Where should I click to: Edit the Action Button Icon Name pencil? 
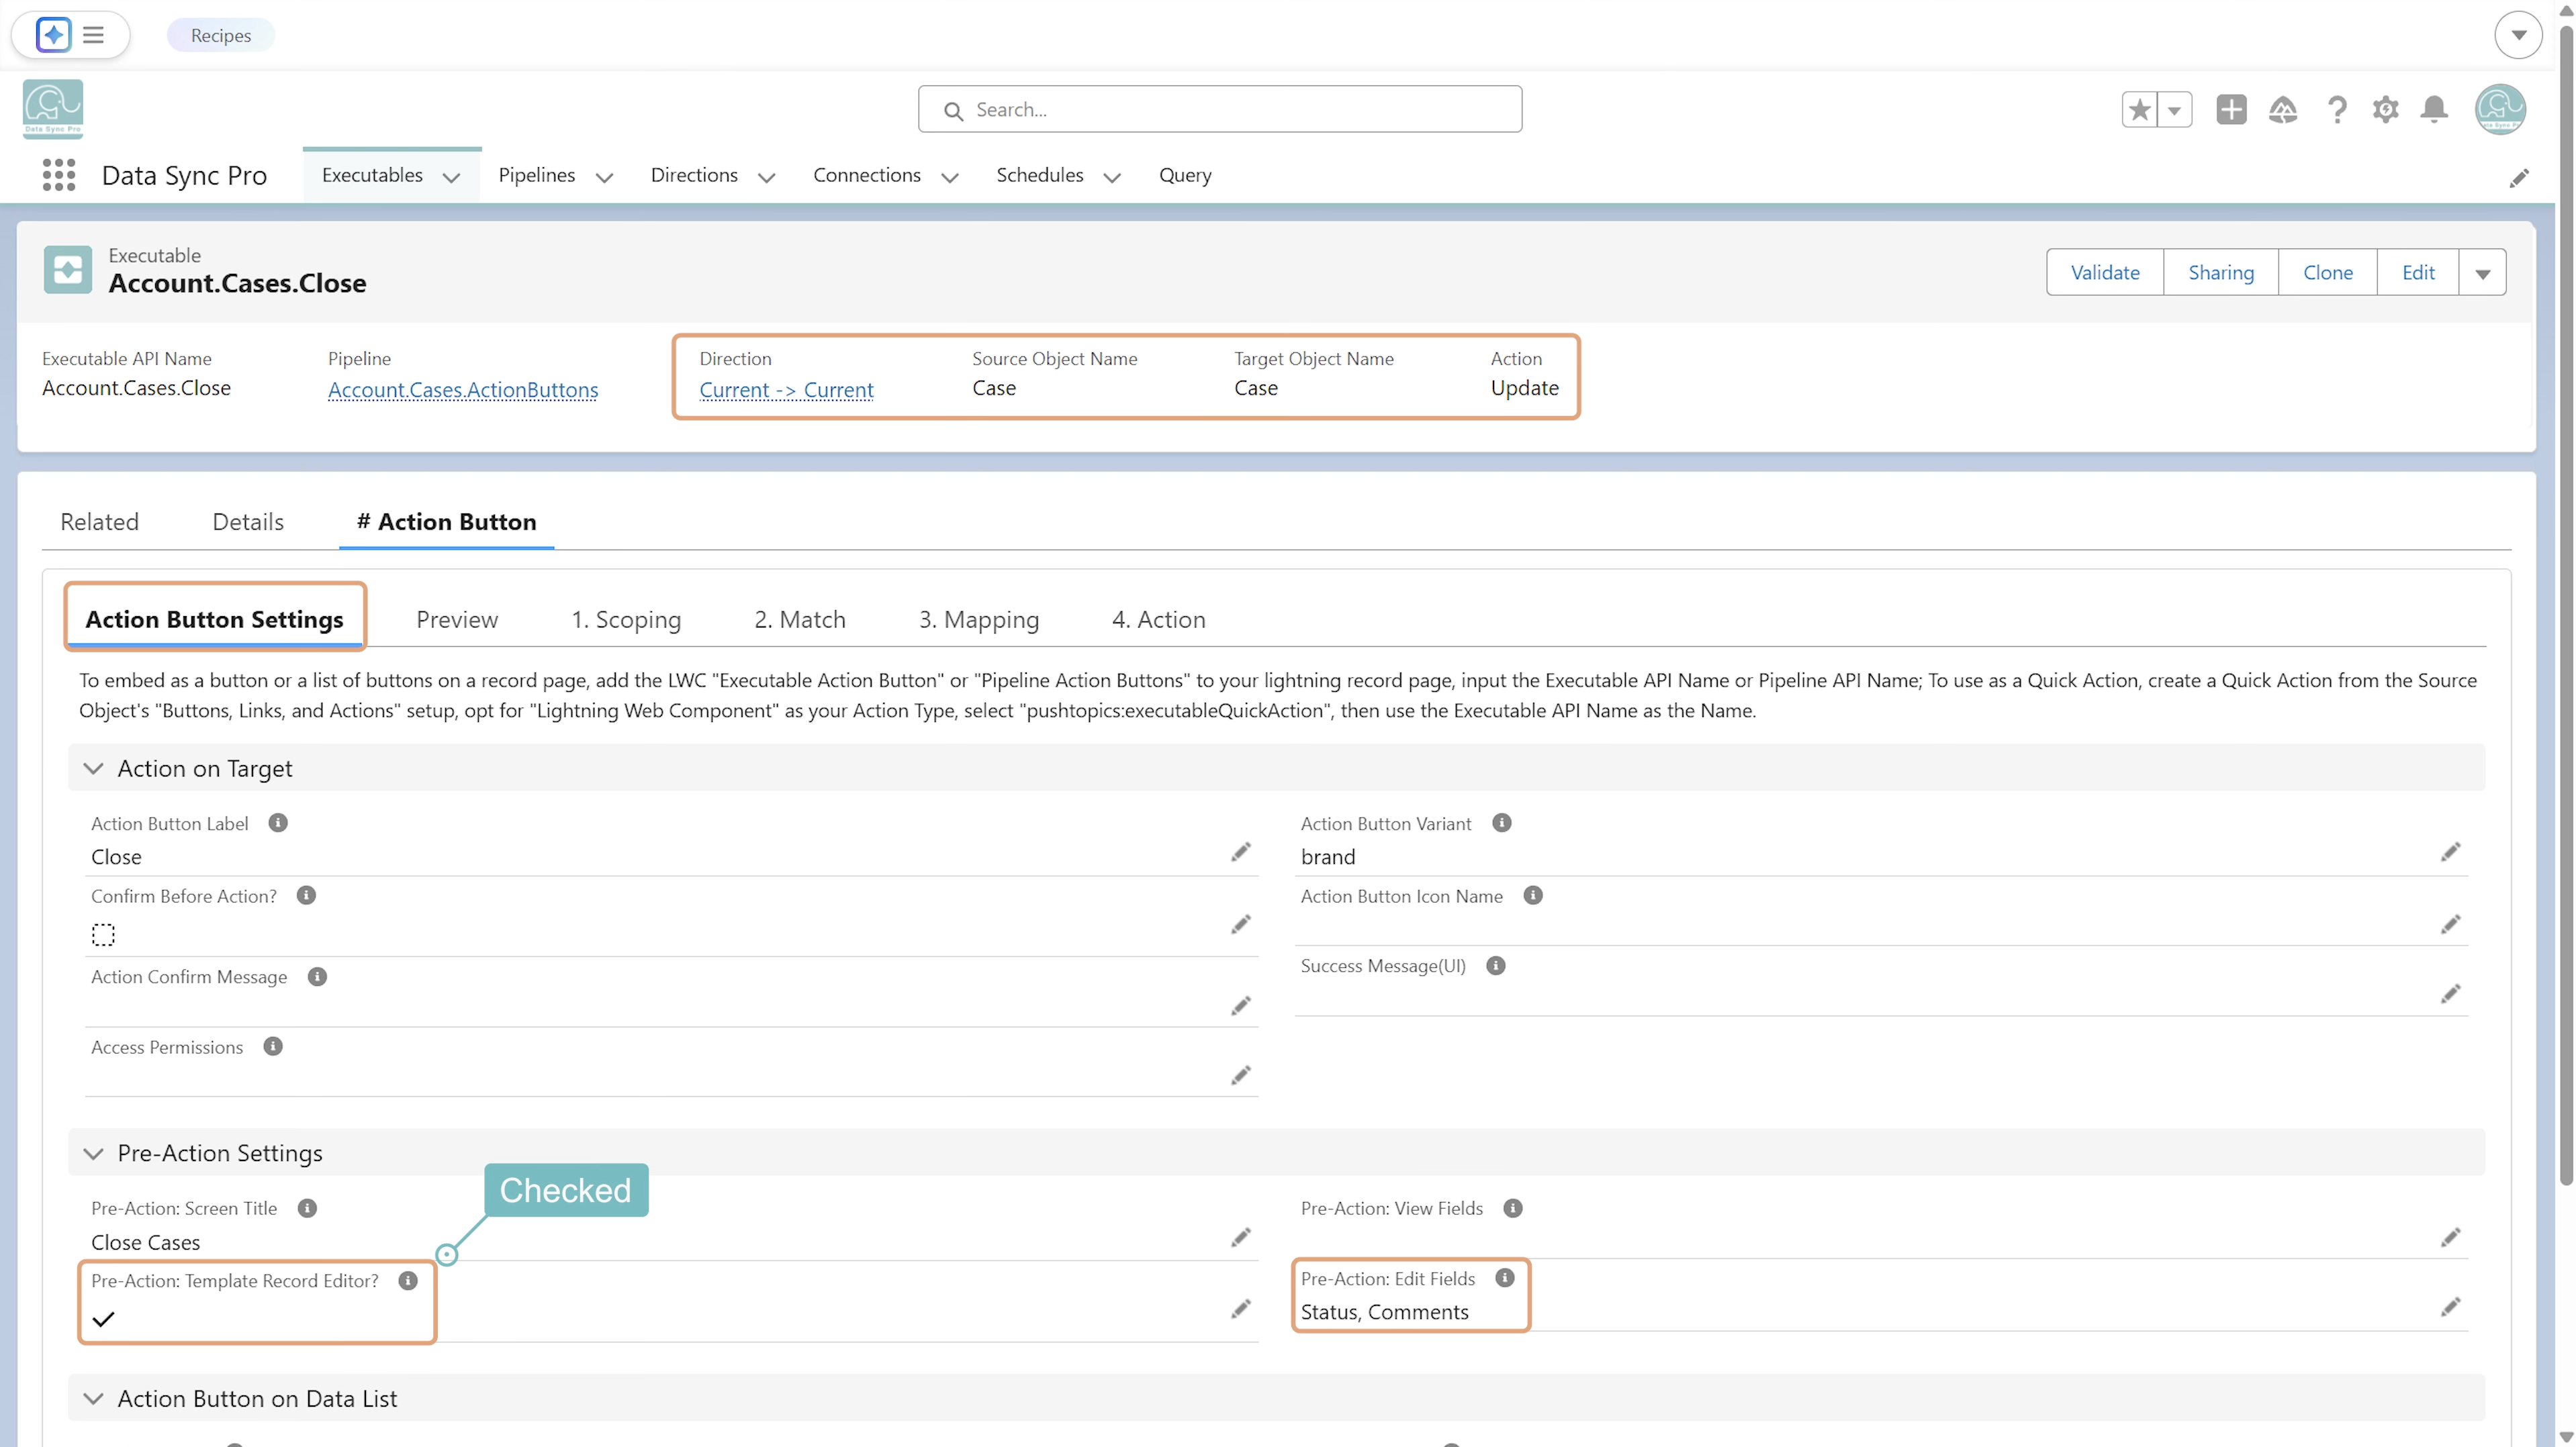2450,924
